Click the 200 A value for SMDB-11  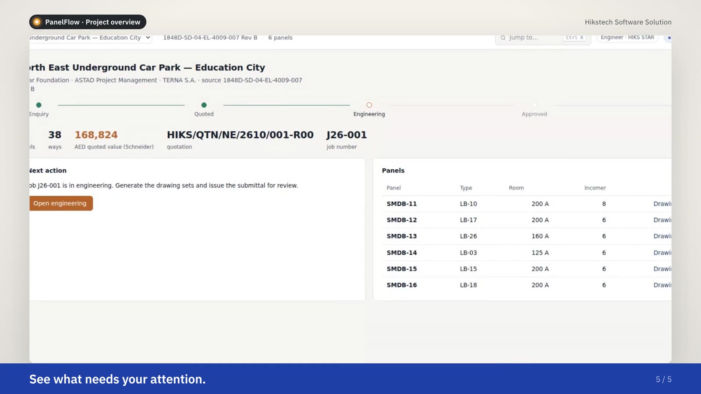[x=540, y=204]
